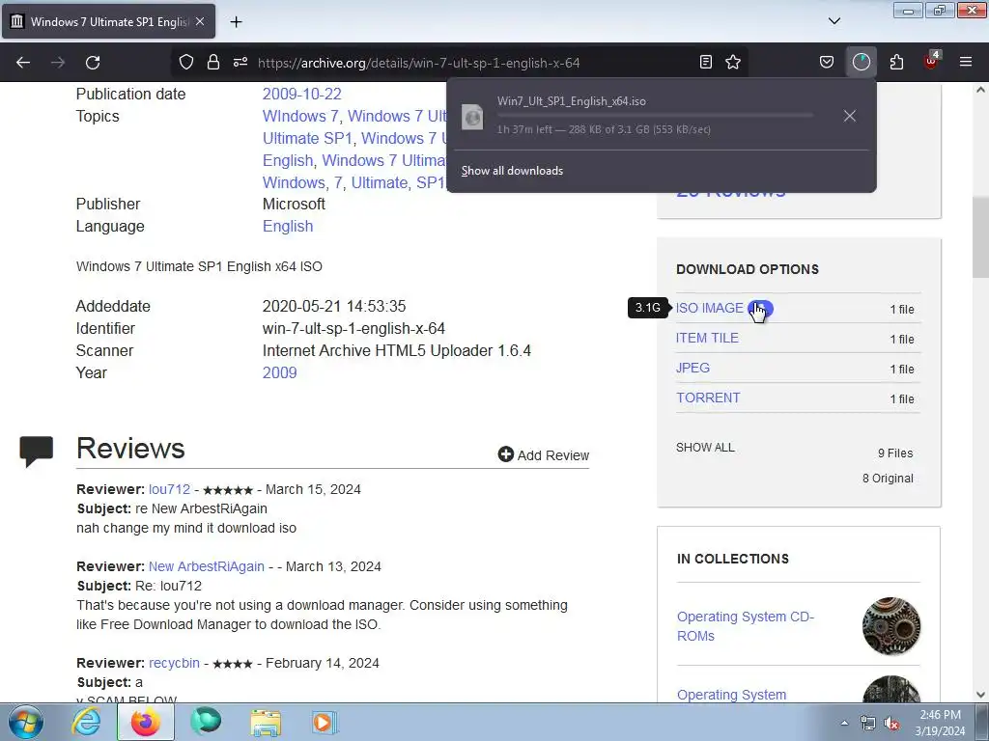Open the Operating System collection link
989x741 pixels.
coord(732,695)
